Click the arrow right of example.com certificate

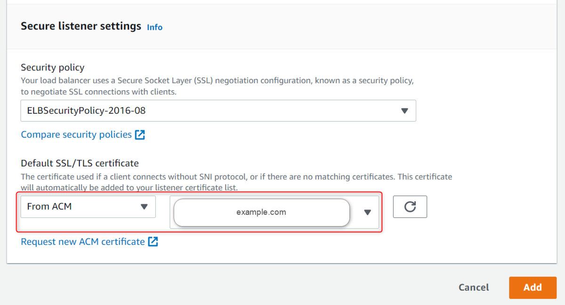coord(368,212)
